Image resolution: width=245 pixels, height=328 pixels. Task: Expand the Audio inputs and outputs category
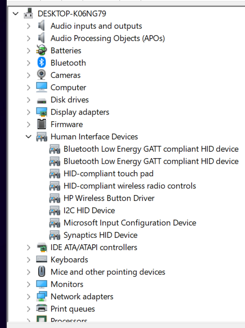28,26
